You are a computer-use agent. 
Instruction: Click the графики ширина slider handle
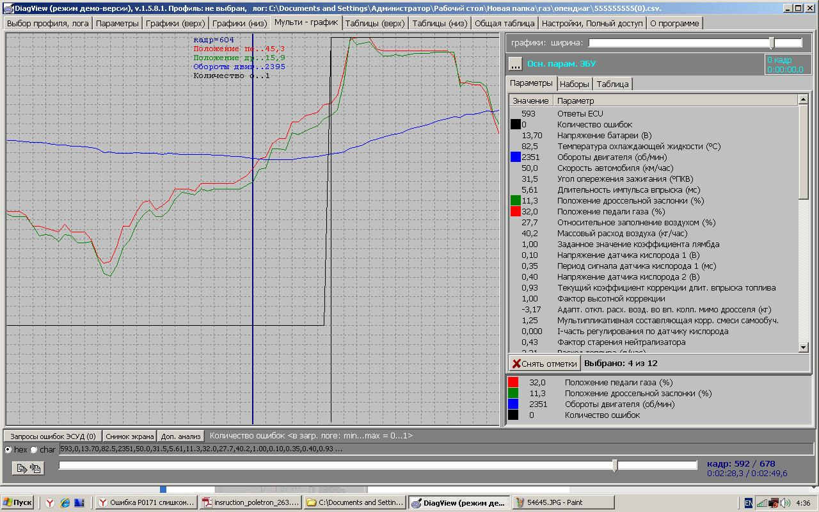coord(772,43)
